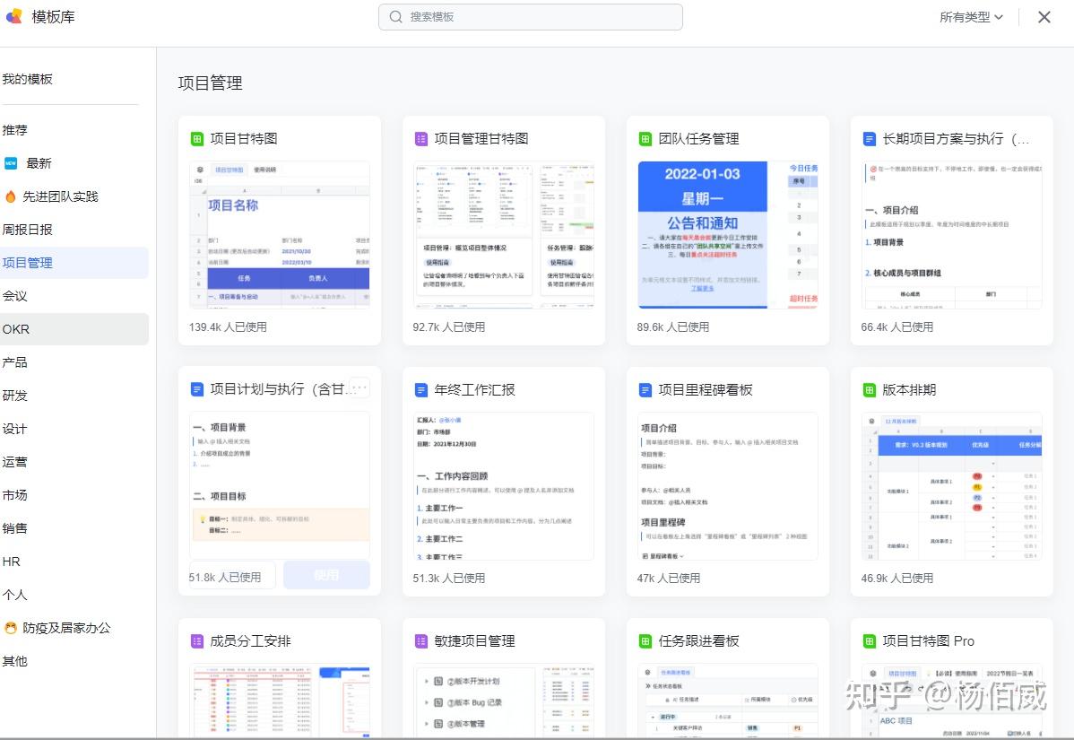The height and width of the screenshot is (740, 1074).
Task: Click the flame icon next to 先进团队实践
Action: pyautogui.click(x=11, y=196)
